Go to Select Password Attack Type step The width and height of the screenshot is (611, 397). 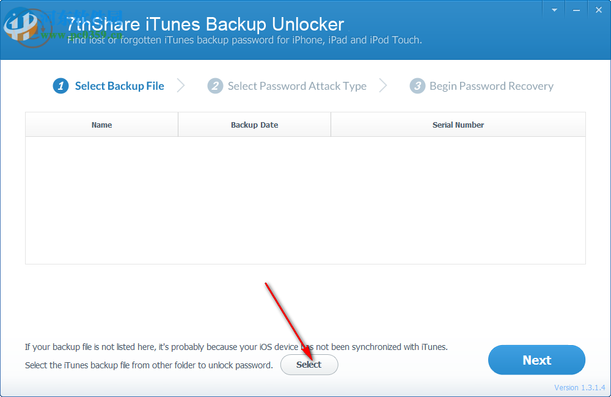click(x=297, y=86)
